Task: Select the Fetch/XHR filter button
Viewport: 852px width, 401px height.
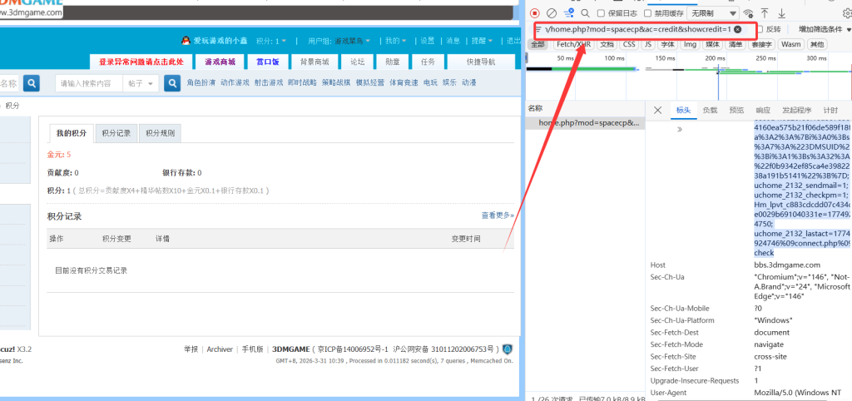Action: point(572,44)
